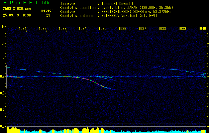Click the HROFFT title text

pyautogui.click(x=20, y=3)
